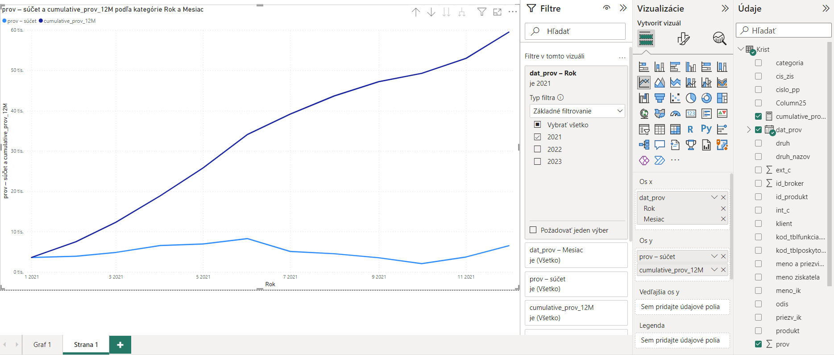Choose the gauge visual icon
This screenshot has height=355, width=834.
pos(675,114)
